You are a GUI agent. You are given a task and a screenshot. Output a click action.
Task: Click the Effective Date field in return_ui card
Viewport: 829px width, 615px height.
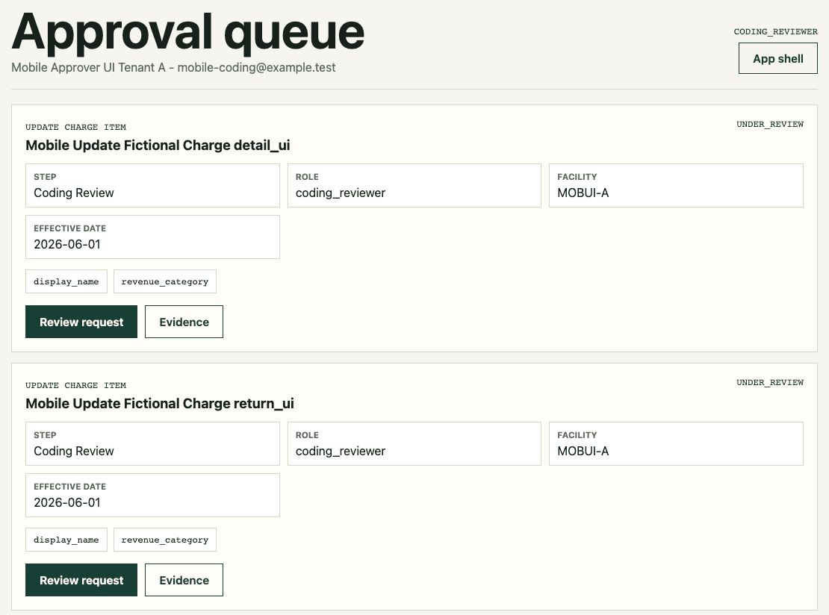(x=152, y=495)
